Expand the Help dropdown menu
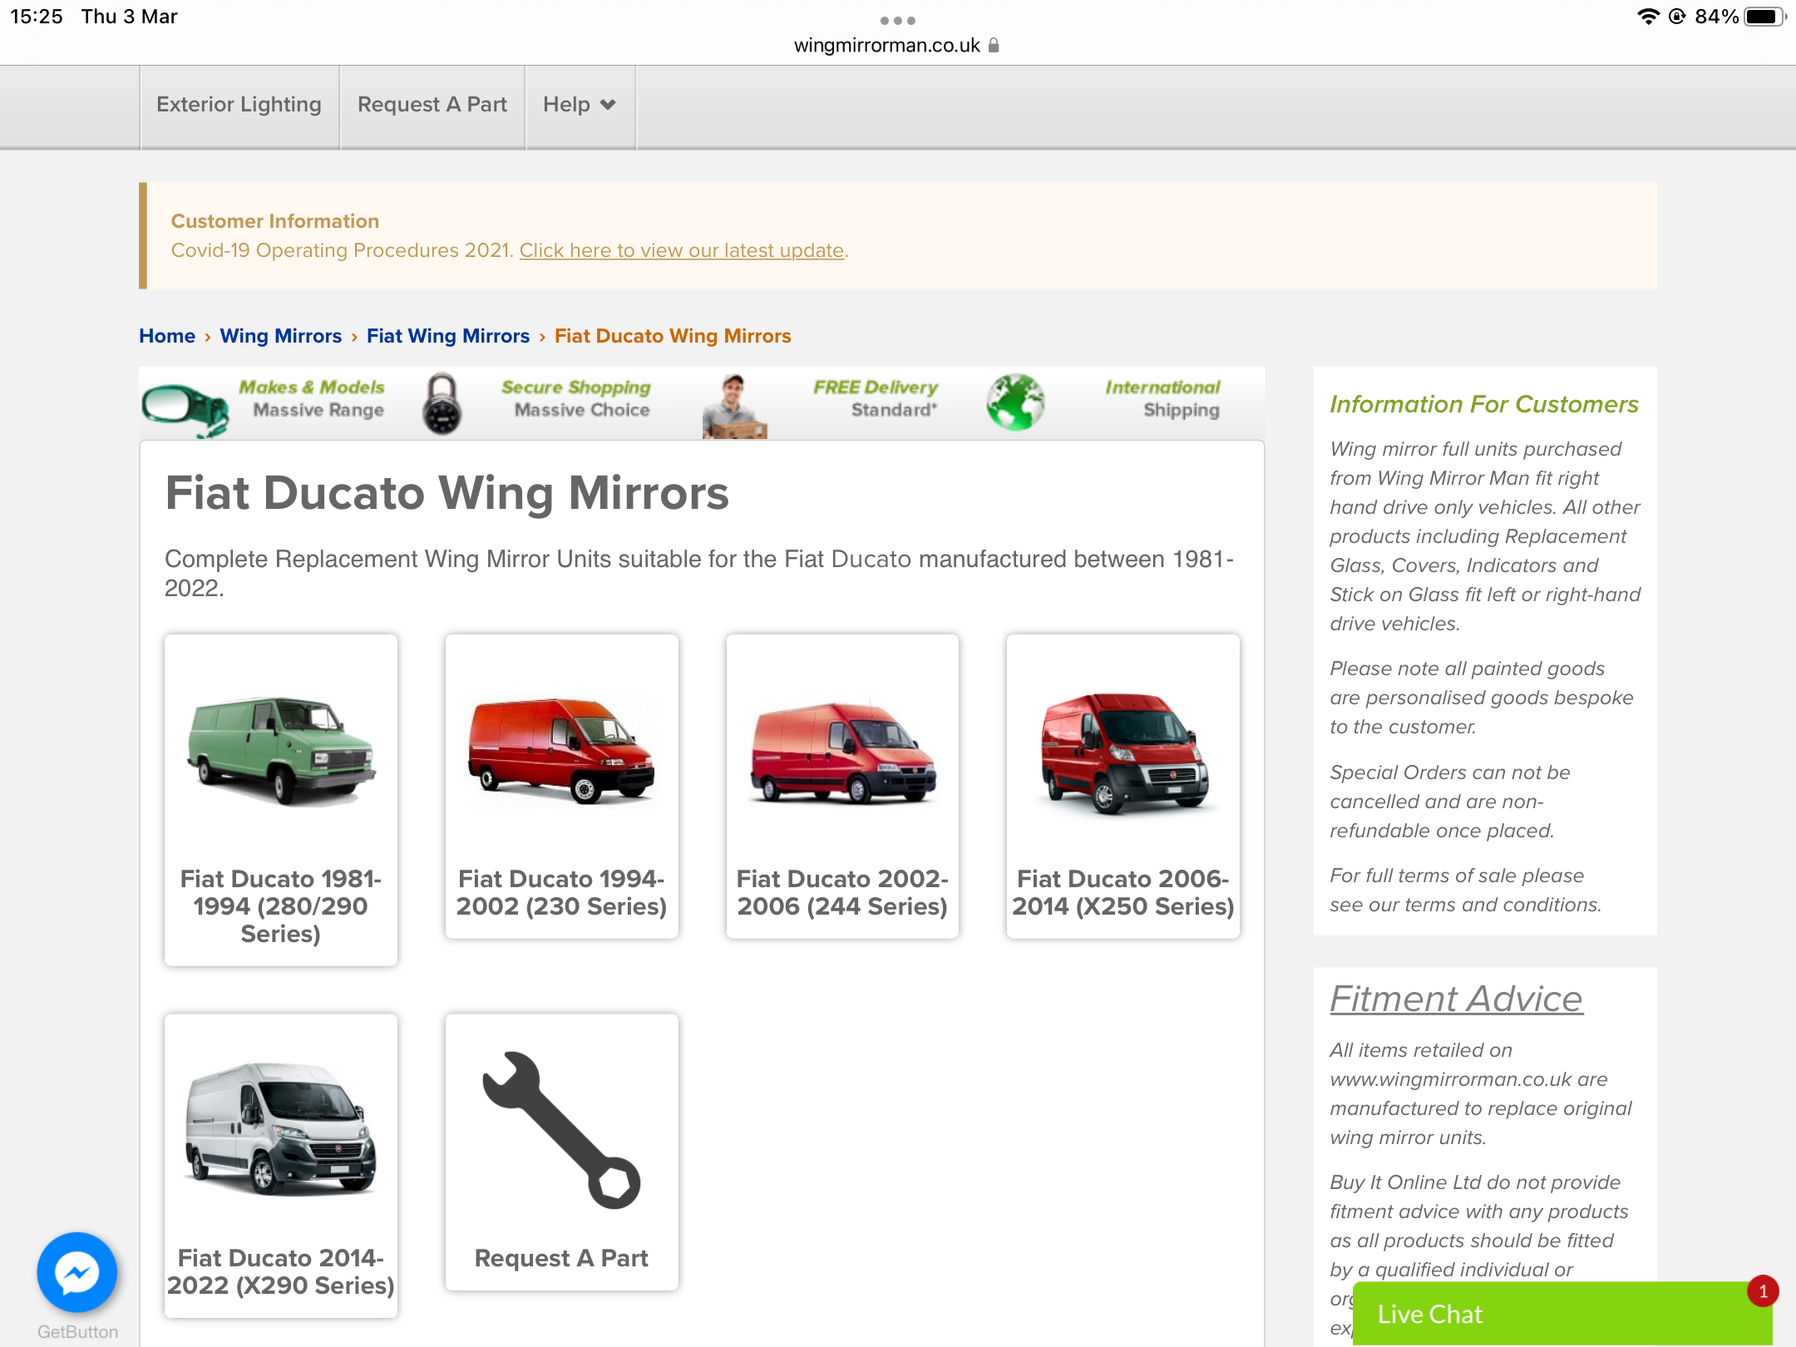1796x1347 pixels. pos(580,104)
